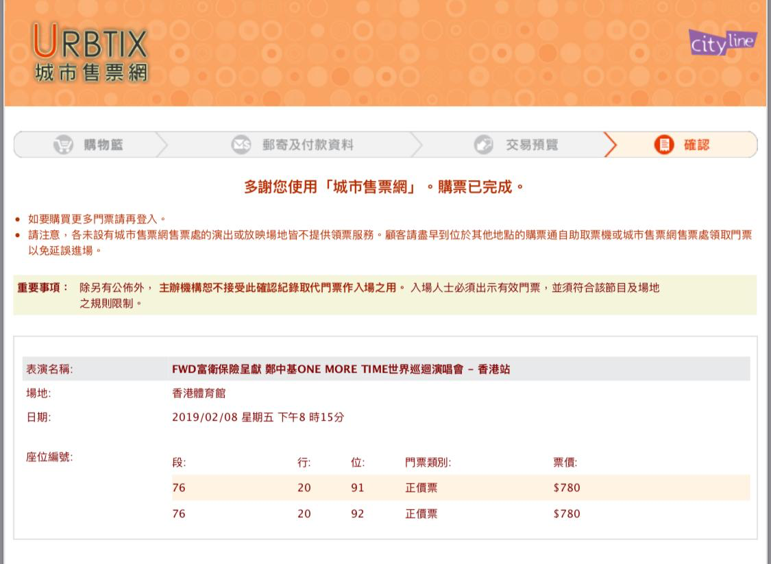
Task: Click 正價票 in the seat 92 row
Action: (x=421, y=514)
